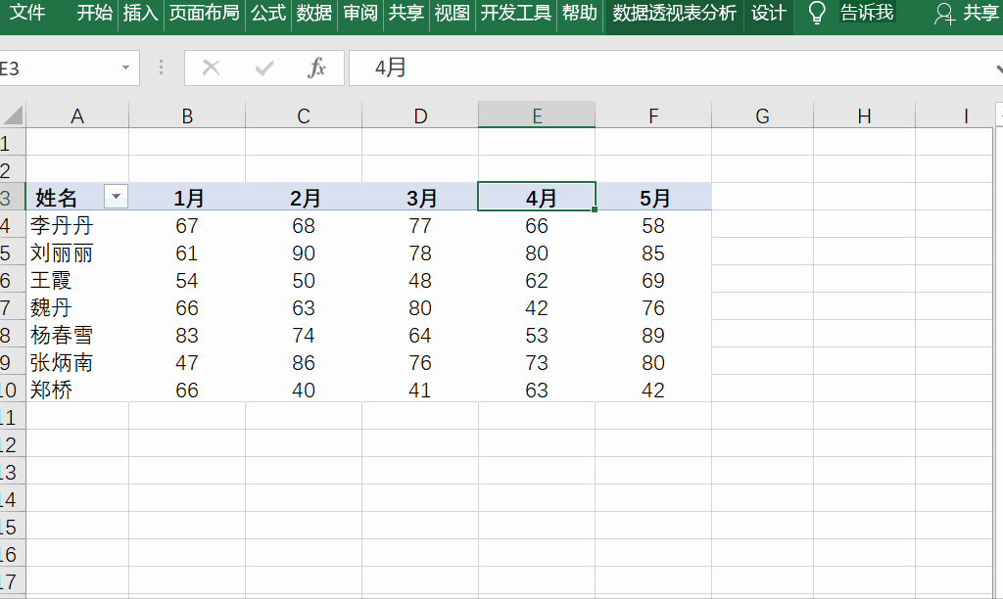Switch to the 视图 tab
The height and width of the screenshot is (599, 1003).
452,12
